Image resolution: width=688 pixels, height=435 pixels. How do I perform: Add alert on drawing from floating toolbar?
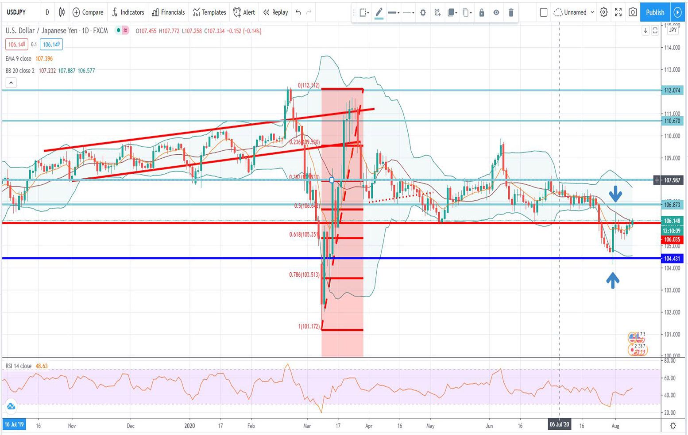coord(437,12)
